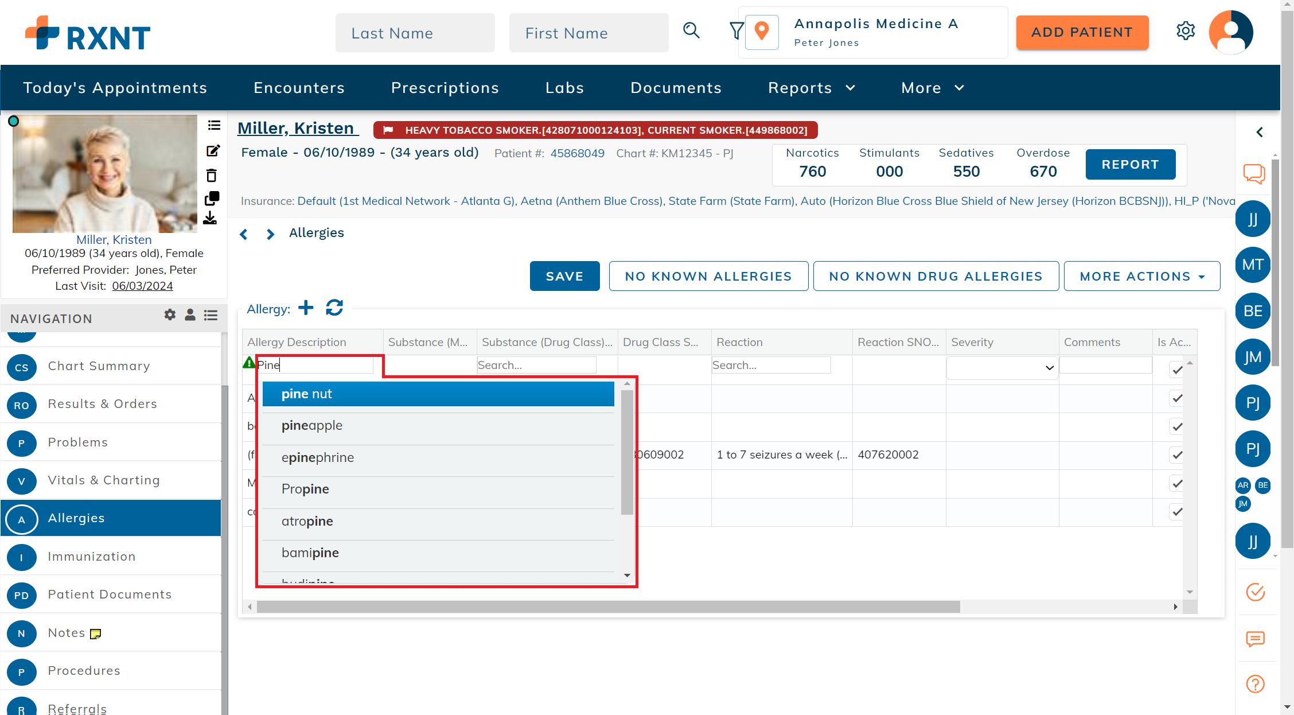Open last visit date 06/03/2024 link
Image resolution: width=1294 pixels, height=715 pixels.
click(x=142, y=286)
